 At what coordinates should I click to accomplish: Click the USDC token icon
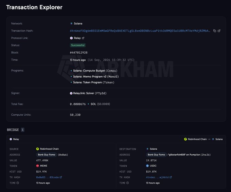[x=147, y=166]
